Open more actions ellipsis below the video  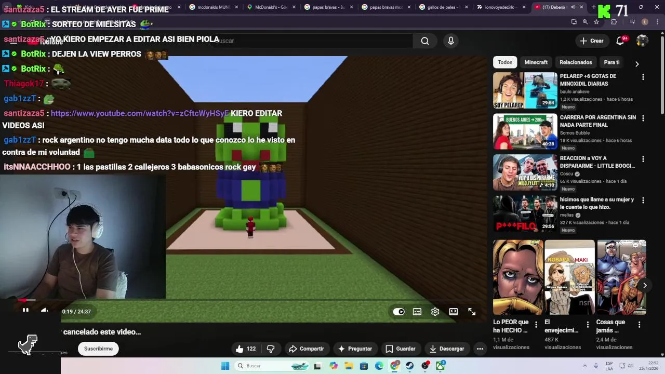click(x=480, y=349)
